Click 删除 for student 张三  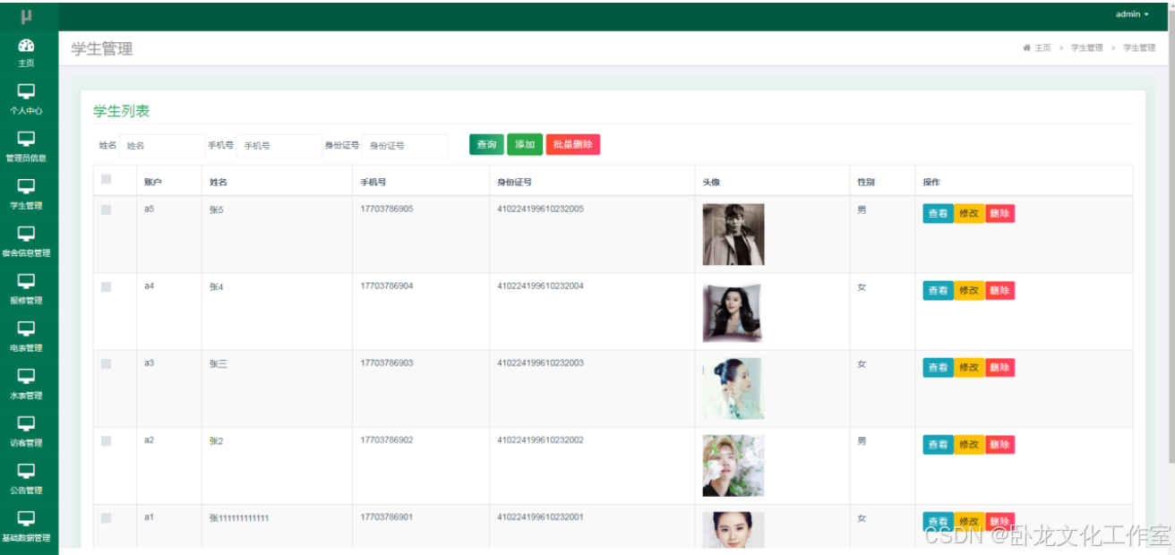pyautogui.click(x=999, y=368)
